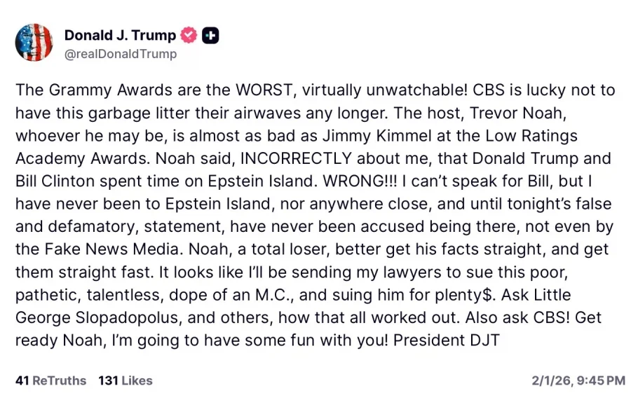Click the profile avatar picture

(x=34, y=42)
